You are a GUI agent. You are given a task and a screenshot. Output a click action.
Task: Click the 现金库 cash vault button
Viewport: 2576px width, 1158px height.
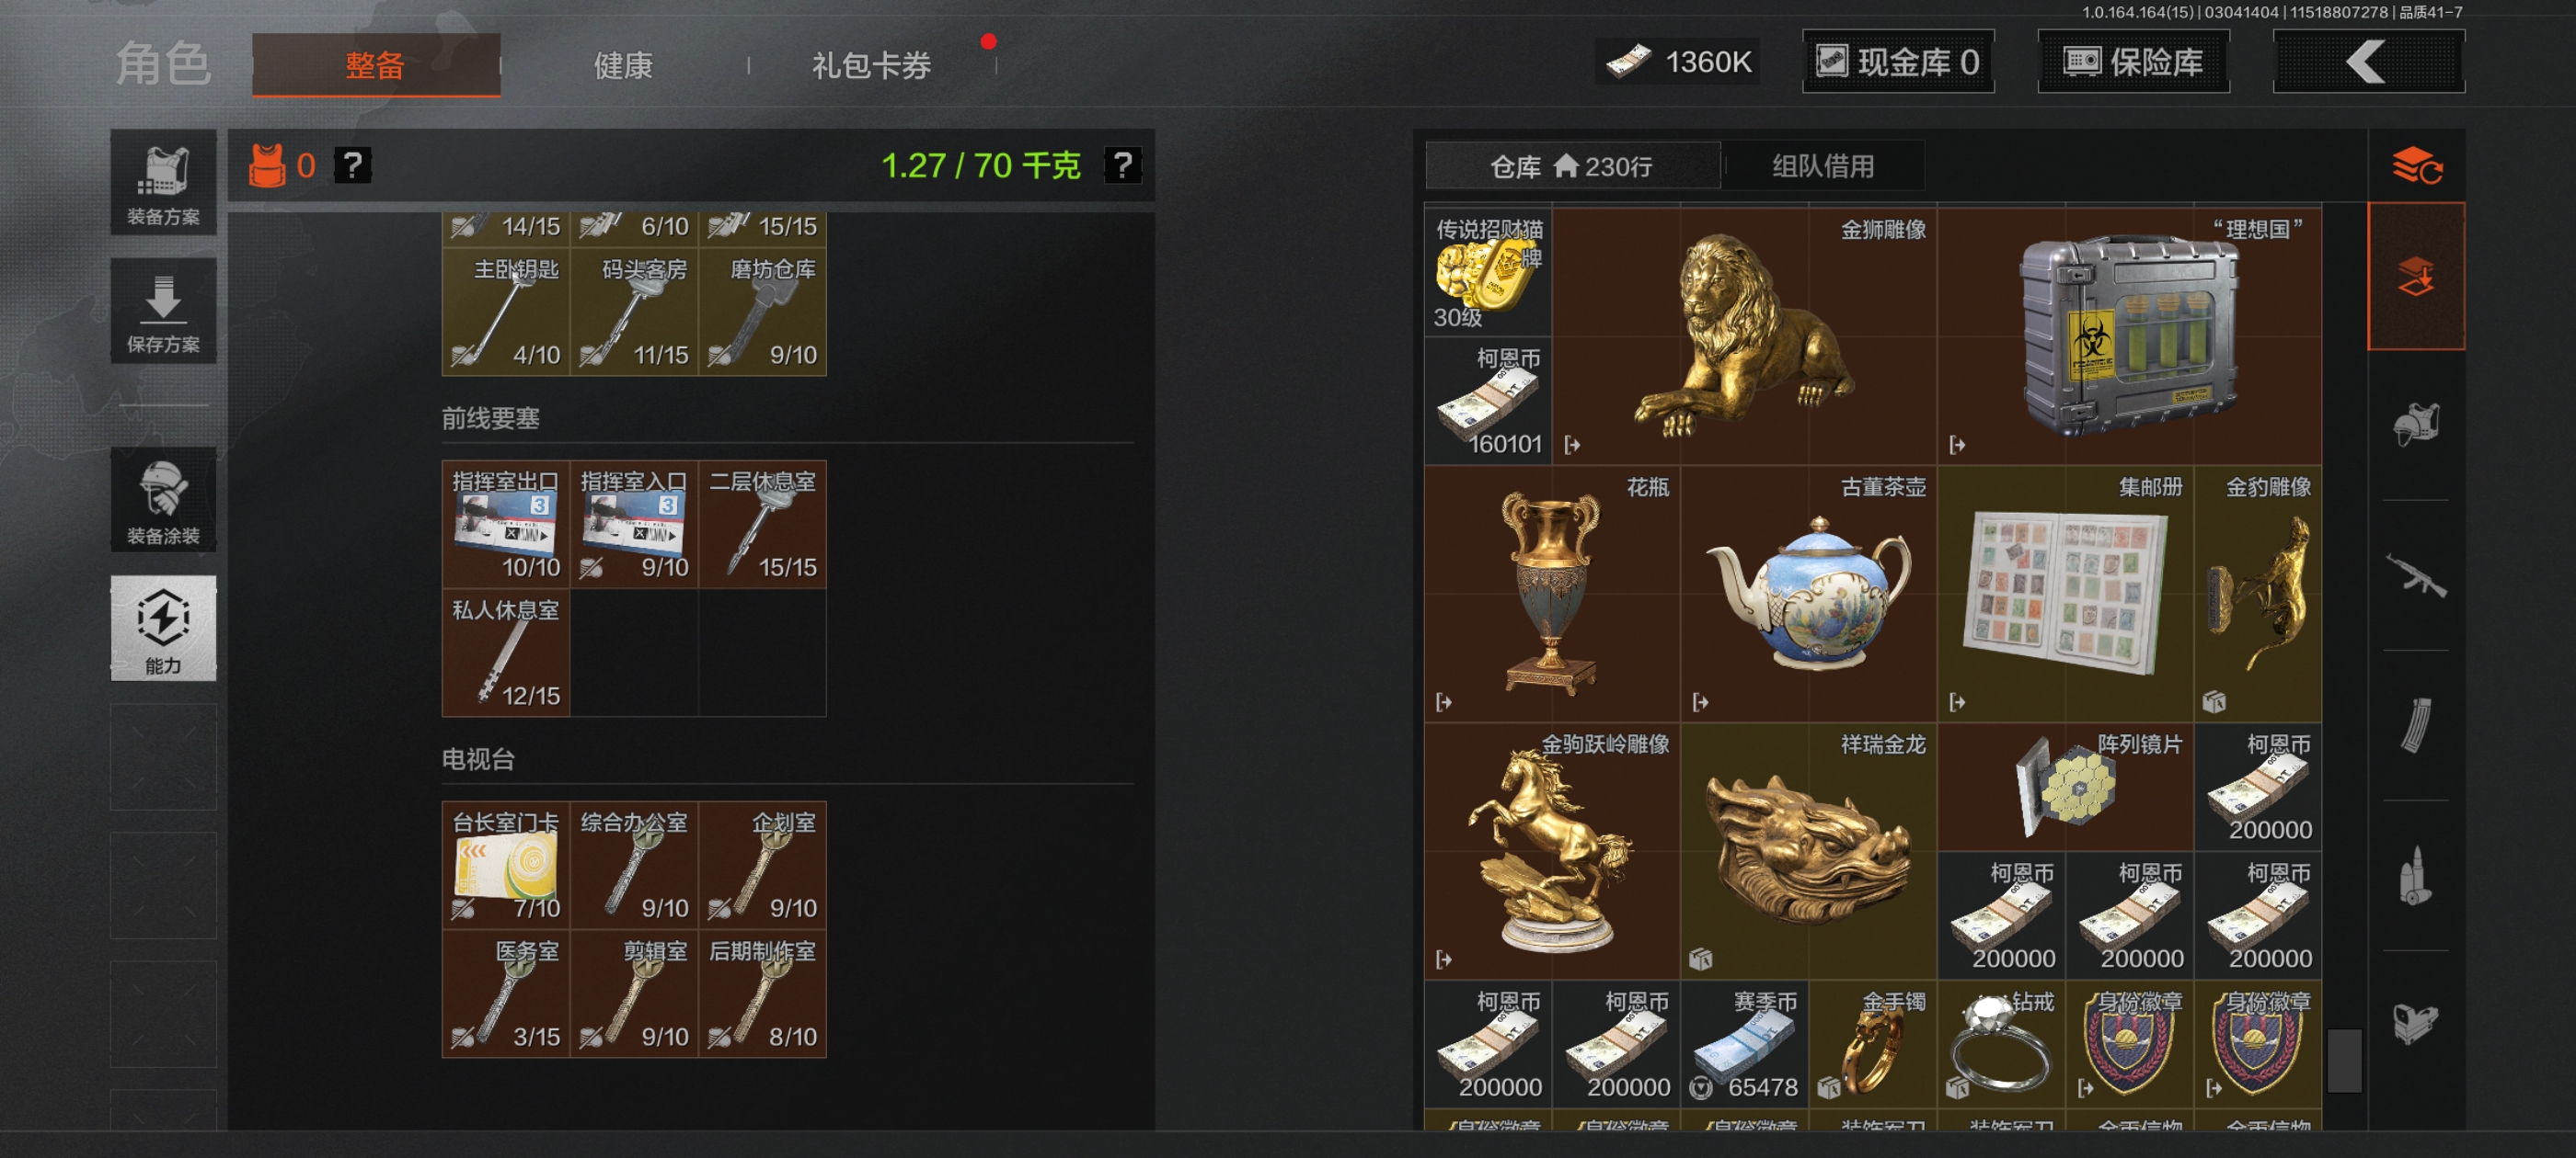(1897, 62)
